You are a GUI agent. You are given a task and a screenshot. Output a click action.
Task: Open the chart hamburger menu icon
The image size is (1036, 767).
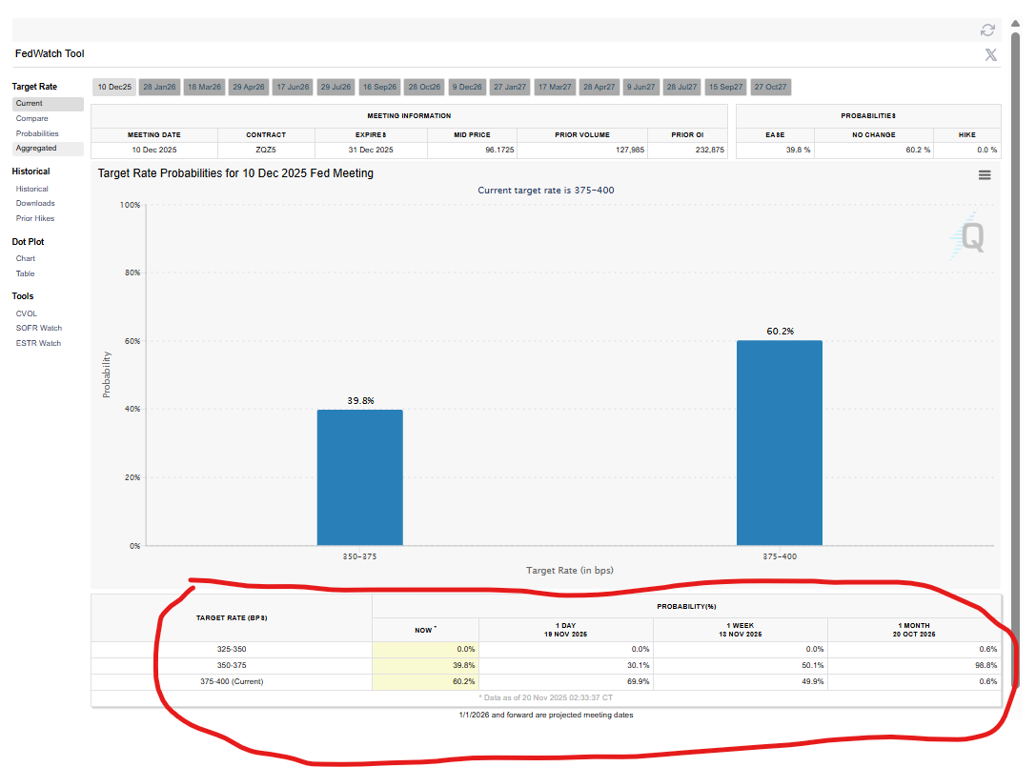pos(985,175)
